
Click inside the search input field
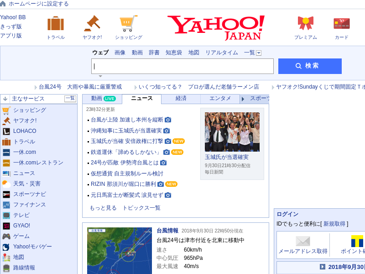[x=182, y=66]
